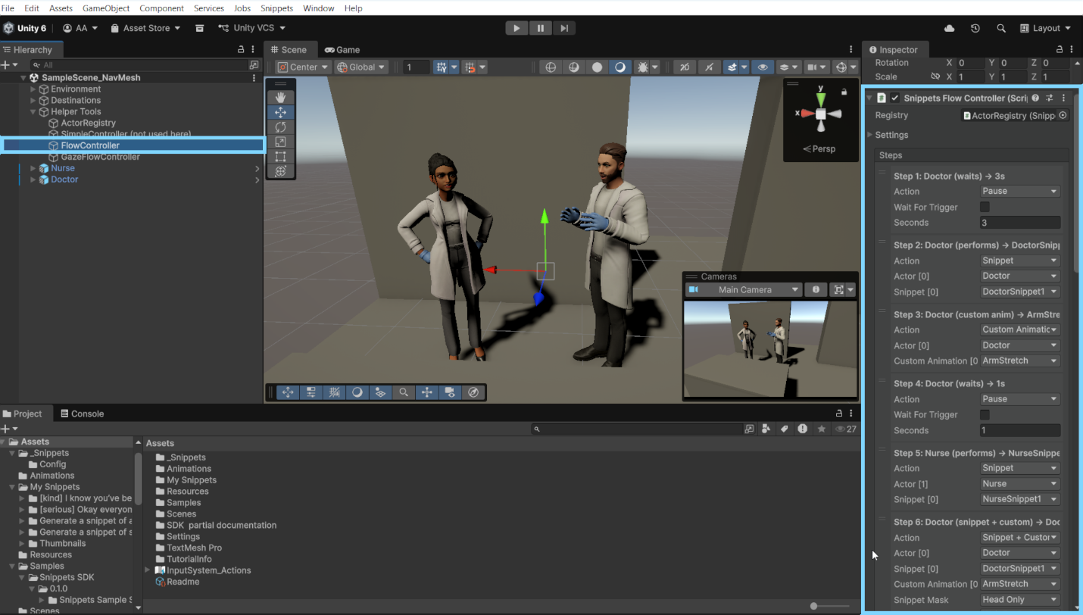Click the Project favorites star icon
This screenshot has width=1083, height=615.
pyautogui.click(x=822, y=429)
